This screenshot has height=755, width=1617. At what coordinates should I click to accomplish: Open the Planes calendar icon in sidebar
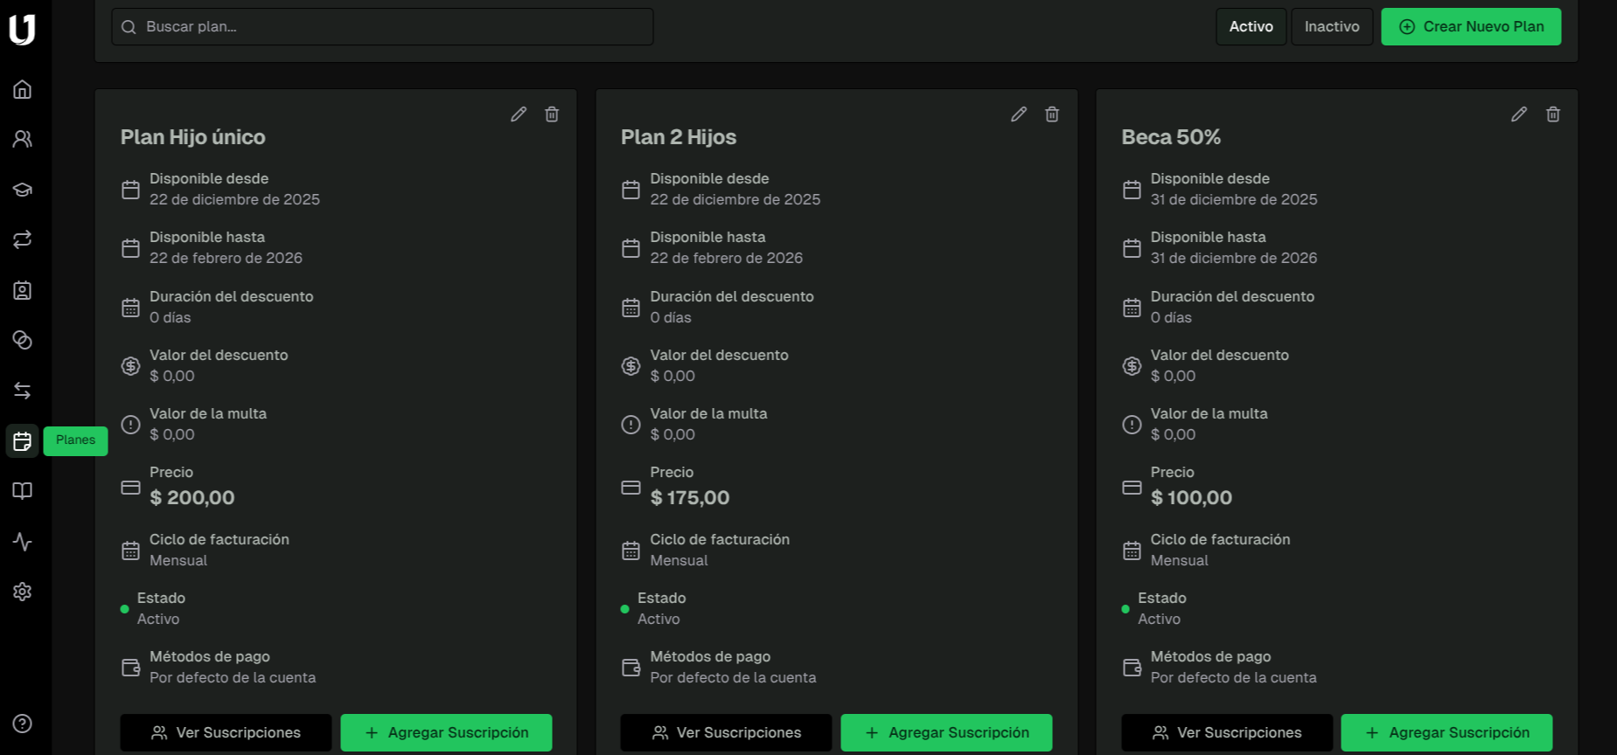[23, 441]
